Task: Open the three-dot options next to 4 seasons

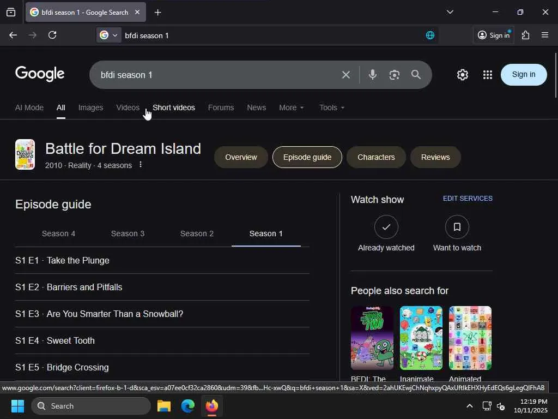Action: 141,165
